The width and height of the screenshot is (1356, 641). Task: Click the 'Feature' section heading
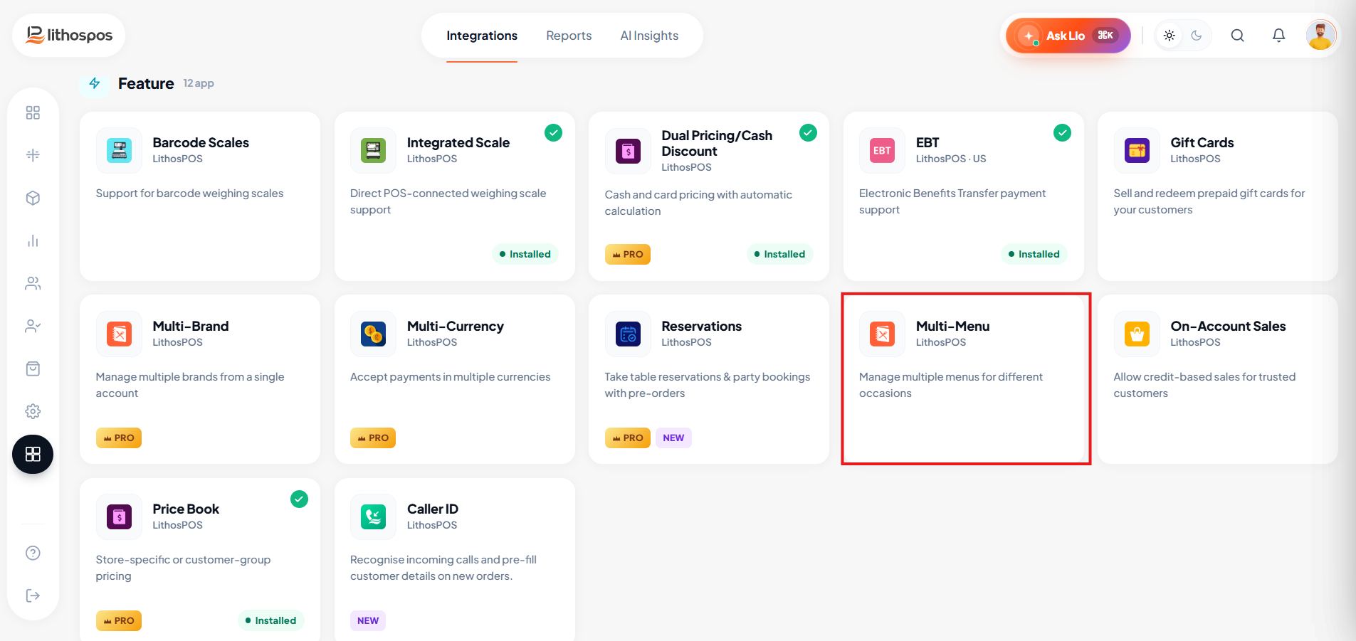[x=146, y=83]
